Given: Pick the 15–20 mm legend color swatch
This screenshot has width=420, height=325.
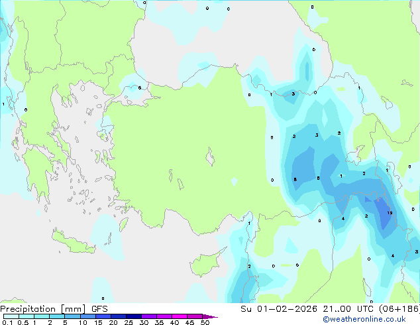Looking at the screenshot, I should point(103,316).
